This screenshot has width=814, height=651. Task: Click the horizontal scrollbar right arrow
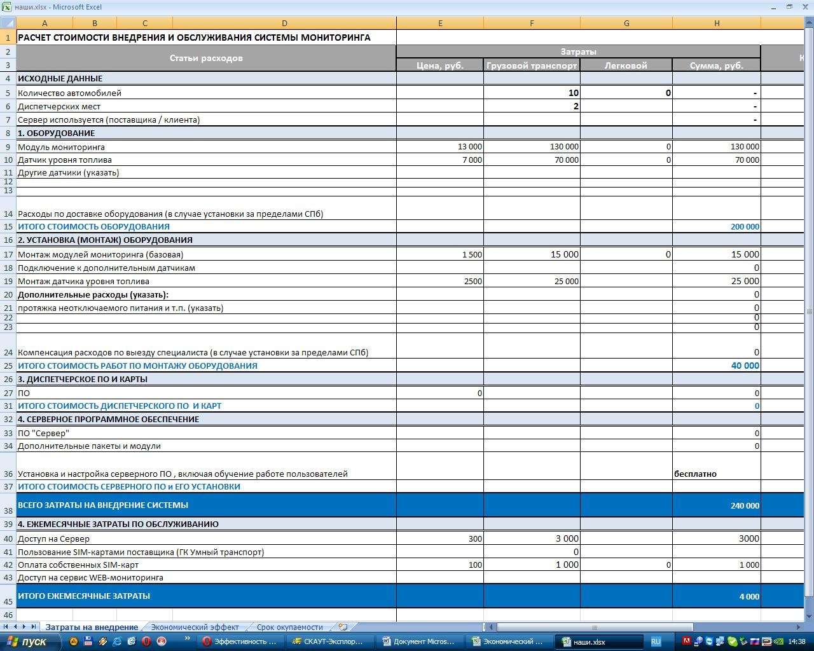tap(799, 627)
